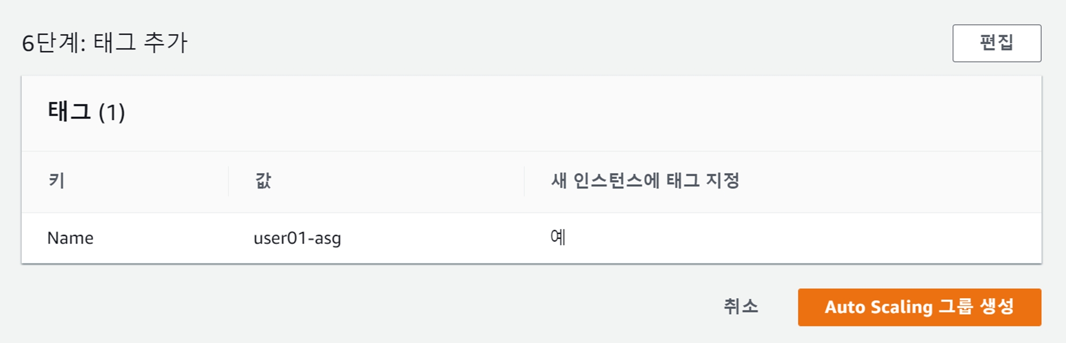Click the column divider between 키 and 값
This screenshot has height=343, width=1066.
[229, 181]
